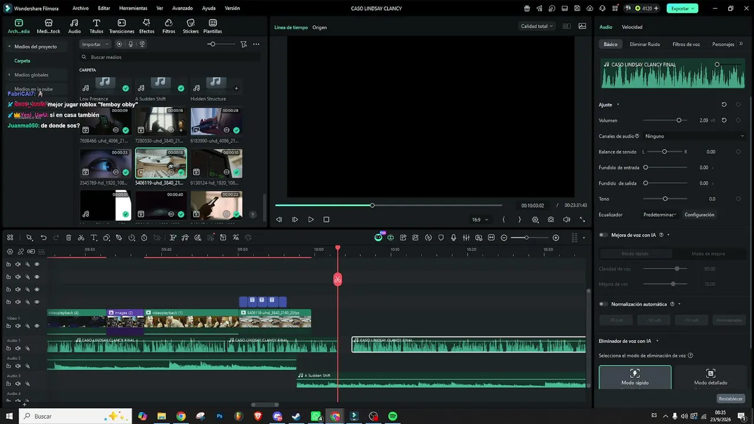
Task: Click the undo arrow in timeline toolbar
Action: pyautogui.click(x=43, y=237)
